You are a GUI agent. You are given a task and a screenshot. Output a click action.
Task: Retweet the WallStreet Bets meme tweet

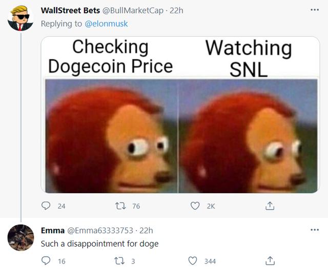tap(121, 206)
